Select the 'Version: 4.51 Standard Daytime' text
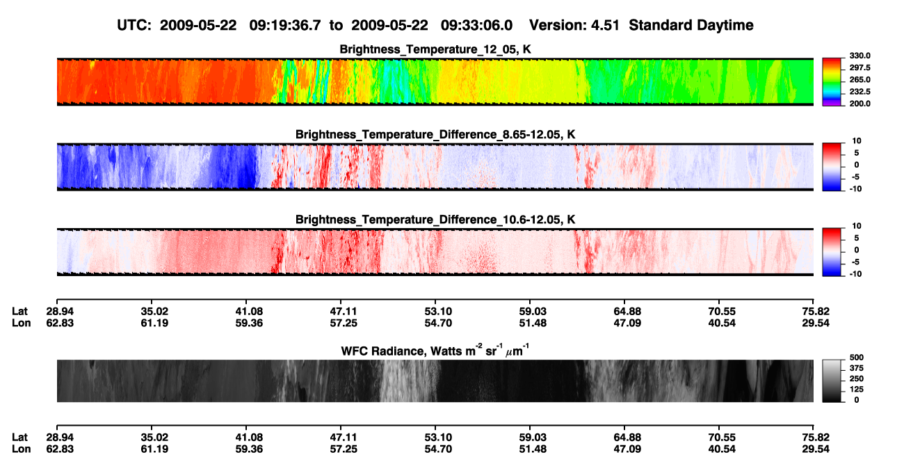 641,25
